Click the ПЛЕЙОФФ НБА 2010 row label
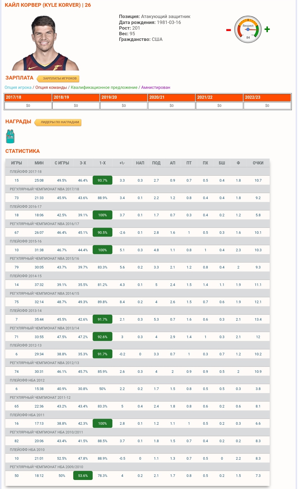This screenshot has height=489, width=304. (27, 450)
